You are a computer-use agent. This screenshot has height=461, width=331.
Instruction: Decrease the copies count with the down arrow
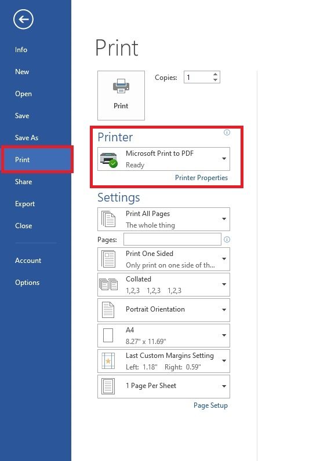click(216, 80)
